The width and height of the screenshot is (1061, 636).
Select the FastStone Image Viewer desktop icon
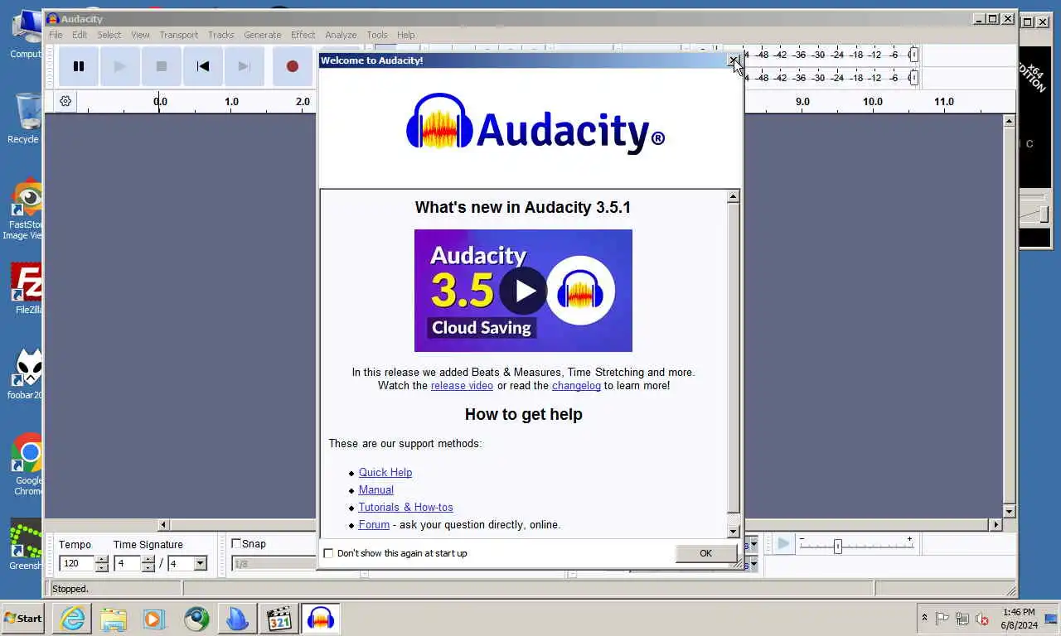(x=25, y=209)
